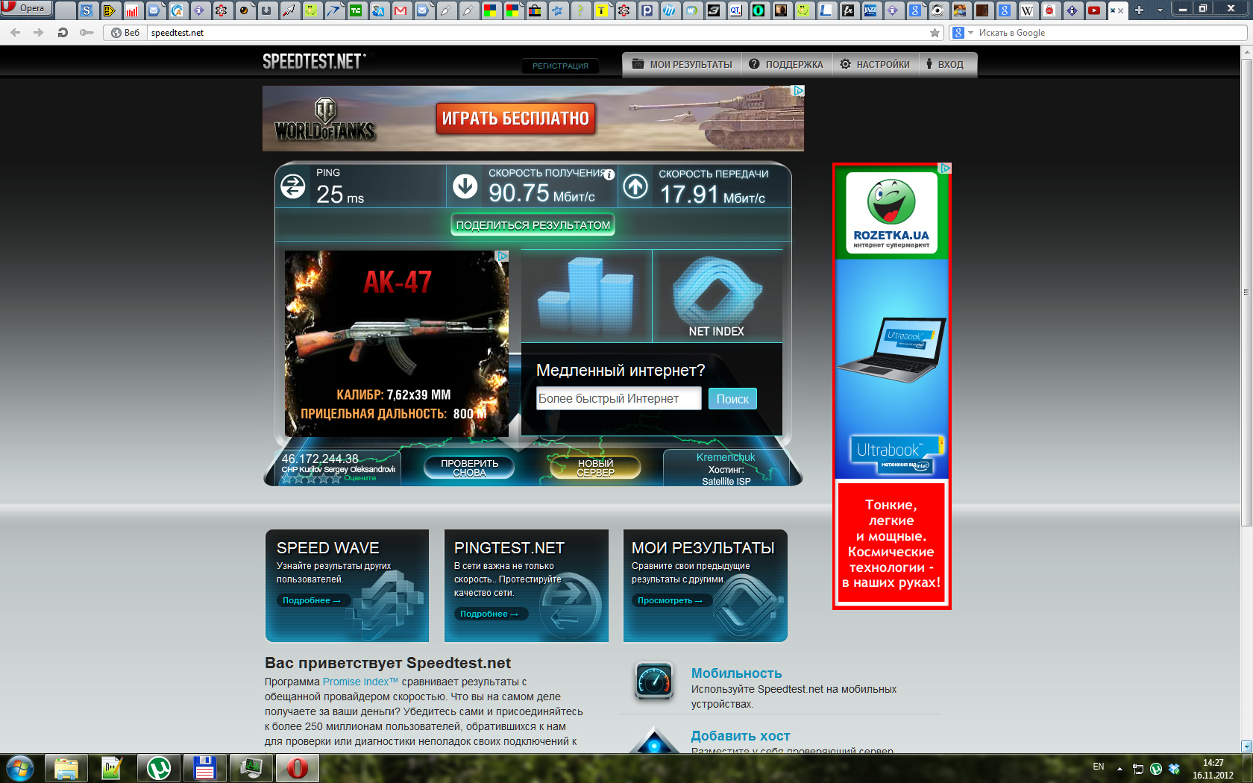Click the Opera icon in the taskbar
1253x783 pixels.
point(298,768)
